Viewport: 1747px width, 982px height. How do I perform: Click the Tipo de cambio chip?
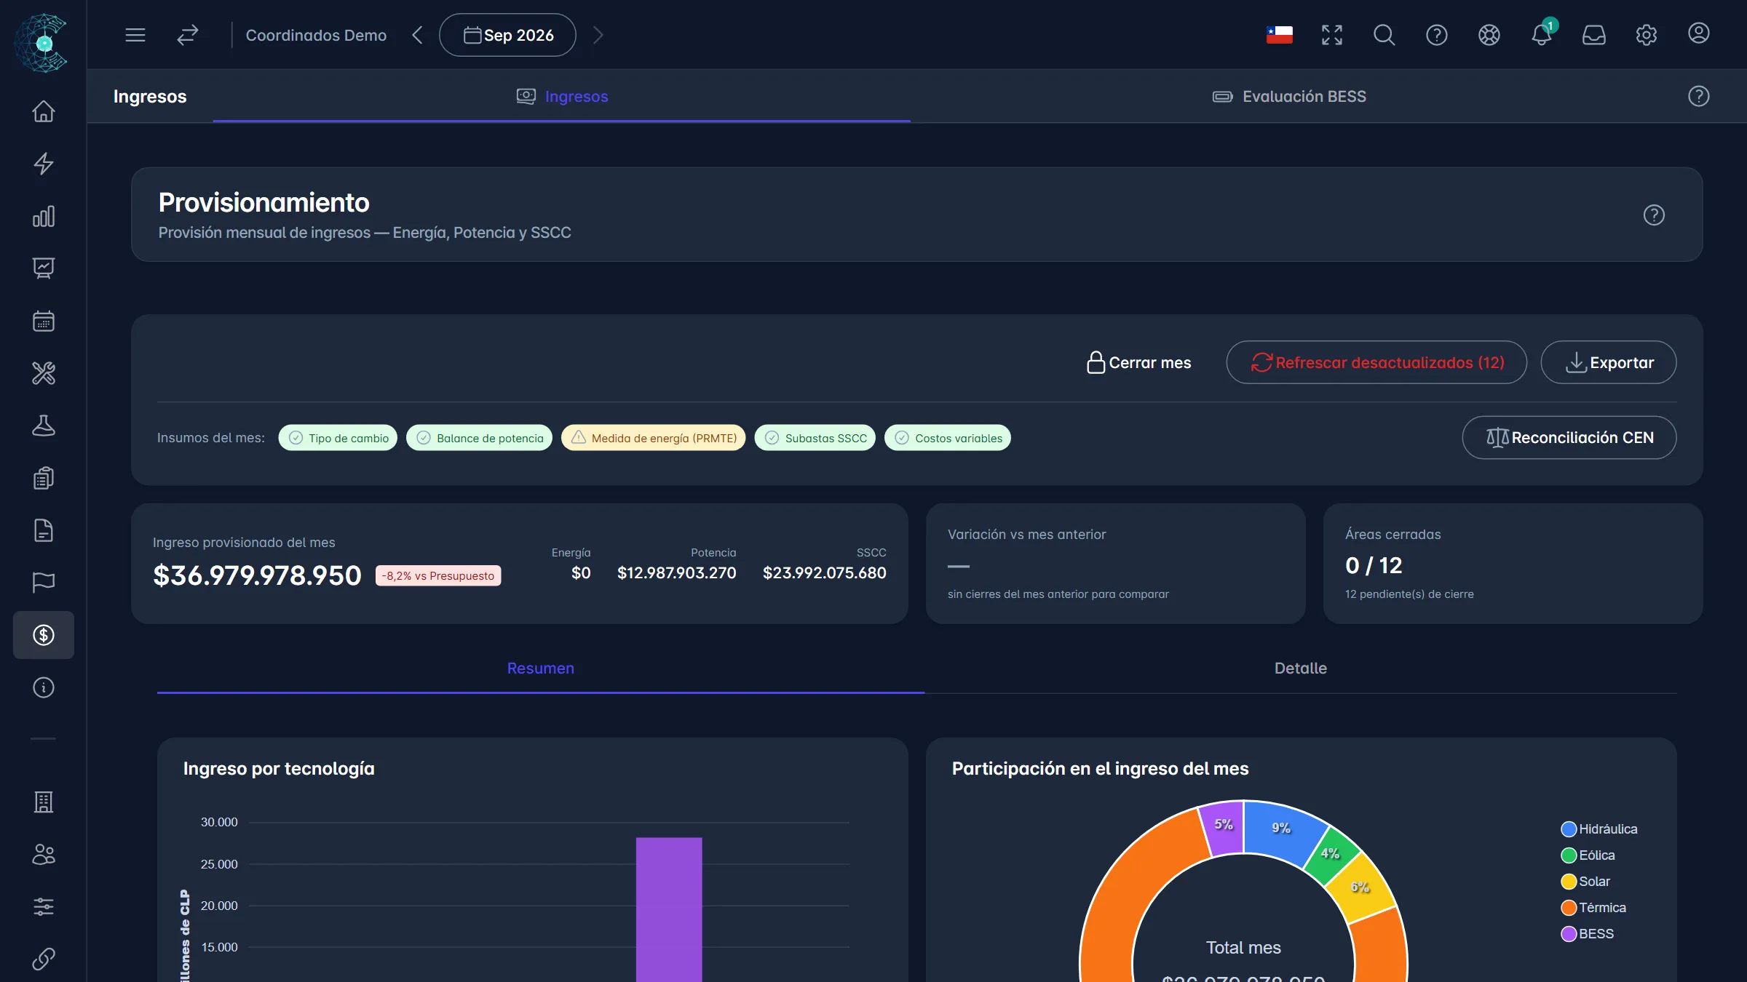(338, 438)
